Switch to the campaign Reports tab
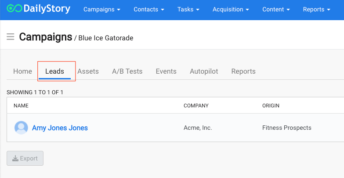 click(243, 71)
